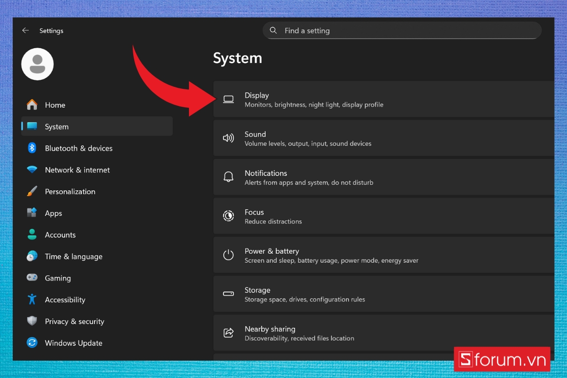Click the Display laptop icon

[x=228, y=99]
